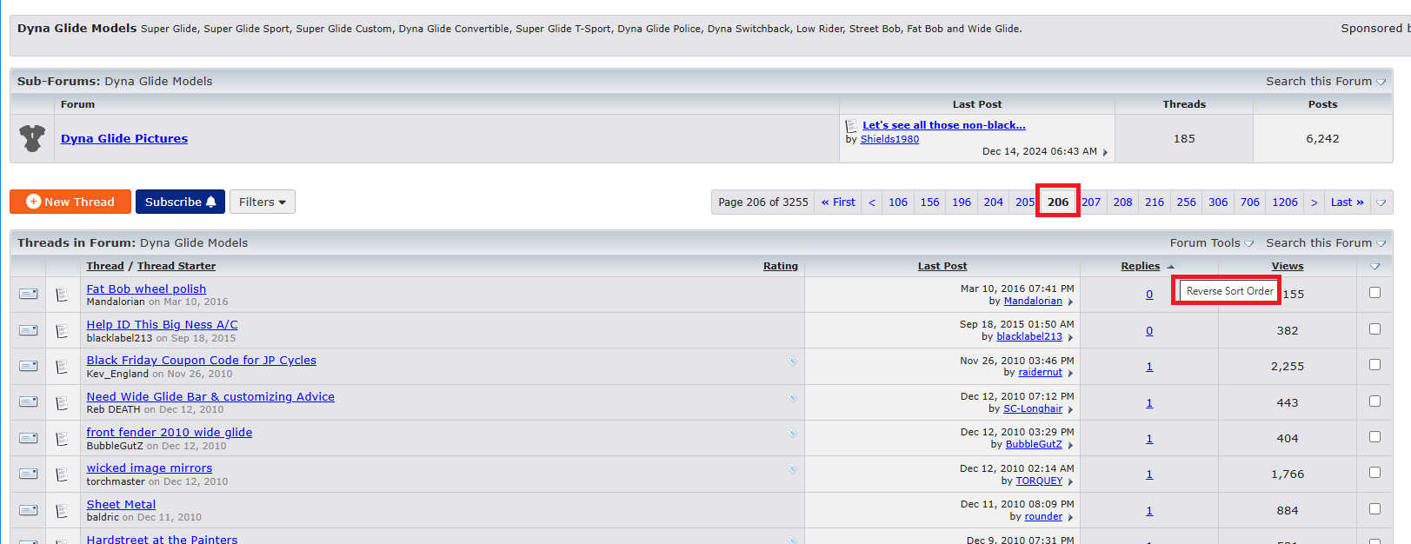The width and height of the screenshot is (1411, 544).
Task: Check the box for Fat Bob wheel polish thread
Action: point(1374,293)
